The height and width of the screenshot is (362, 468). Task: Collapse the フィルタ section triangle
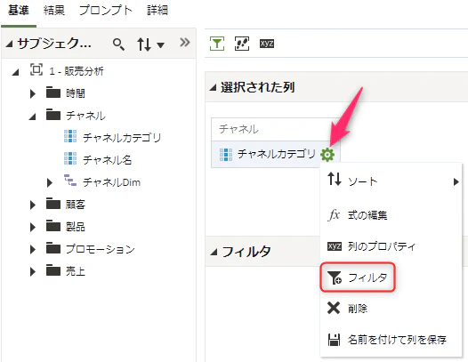(214, 253)
